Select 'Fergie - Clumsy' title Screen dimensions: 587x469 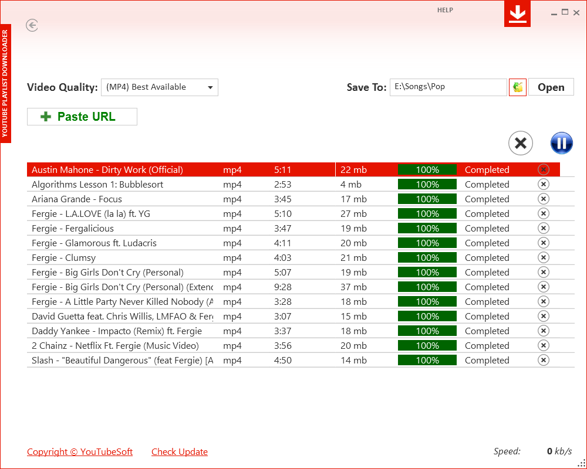click(63, 258)
